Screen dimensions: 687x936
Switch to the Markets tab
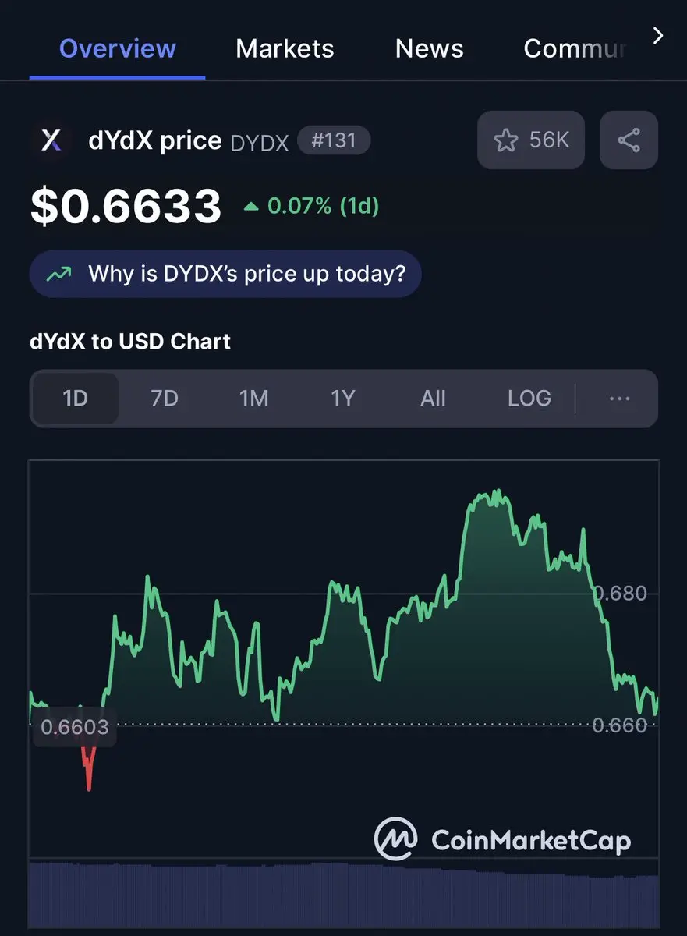tap(285, 48)
